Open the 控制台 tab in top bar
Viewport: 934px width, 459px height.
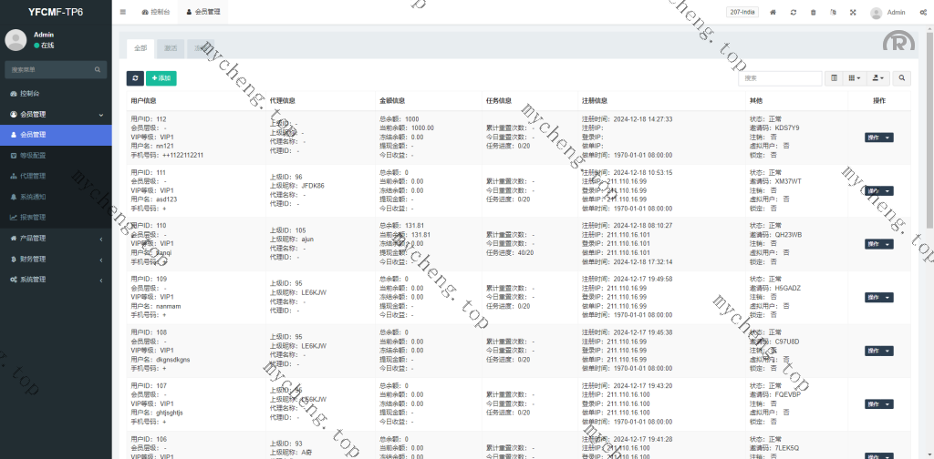point(157,13)
